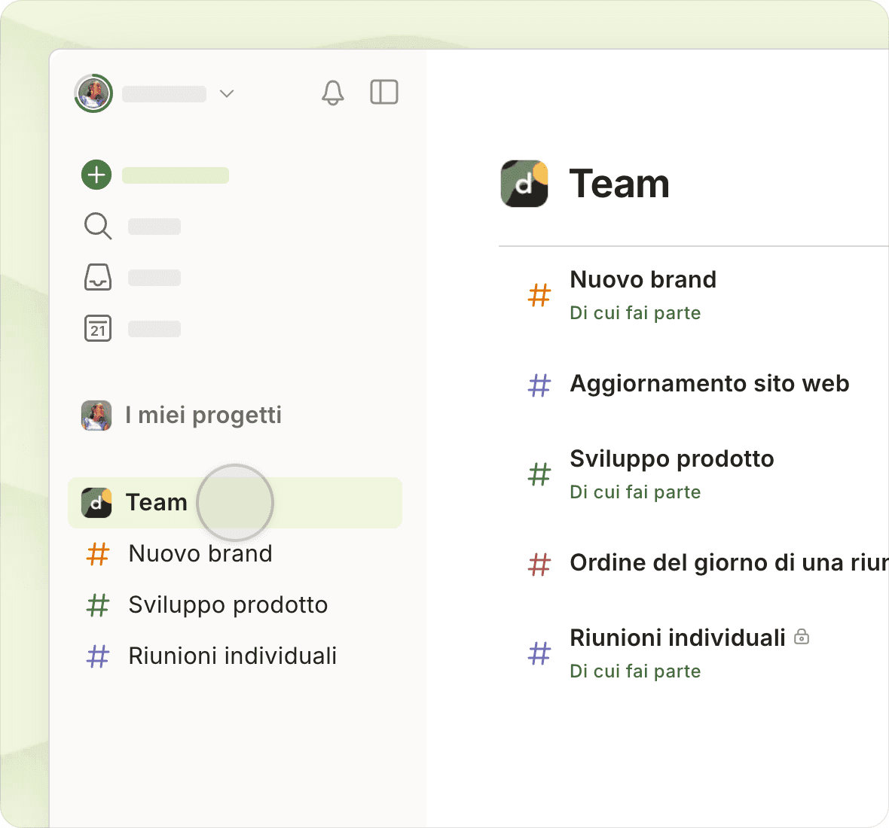This screenshot has height=828, width=889.
Task: Expand the account dropdown chevron
Action: 227,93
